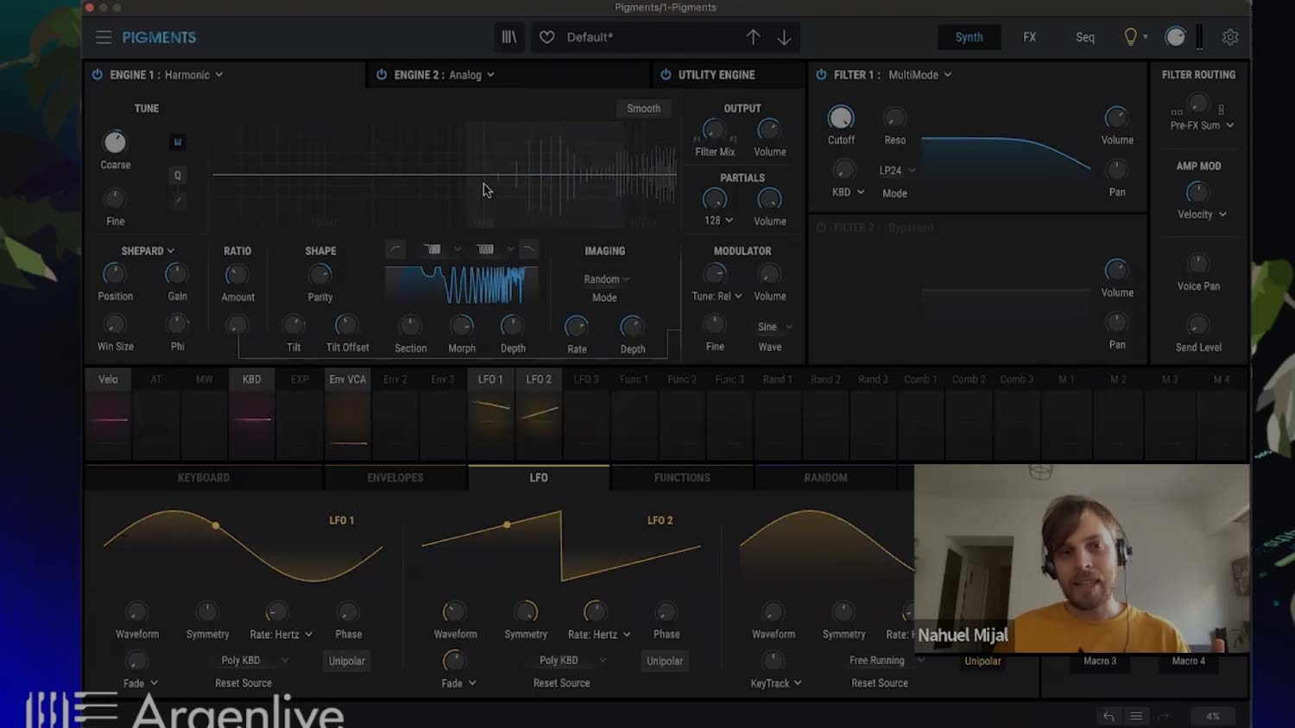Click the Morph knob
This screenshot has height=728, width=1295.
(x=462, y=326)
